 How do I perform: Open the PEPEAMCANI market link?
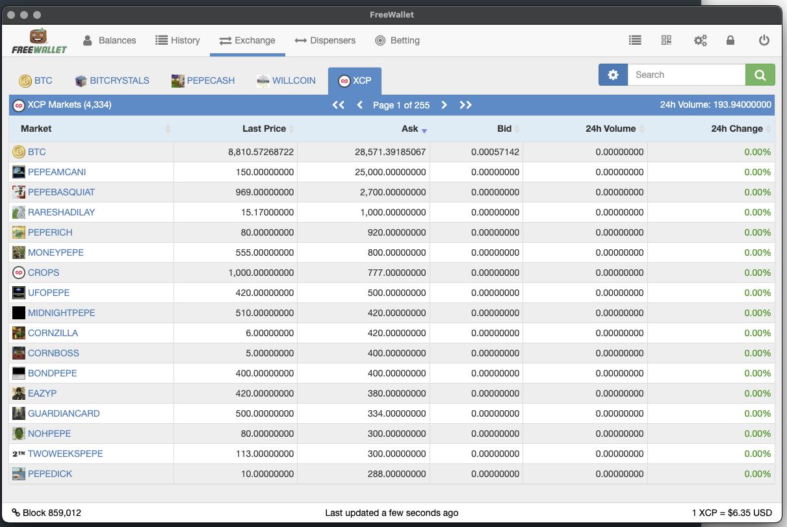57,172
